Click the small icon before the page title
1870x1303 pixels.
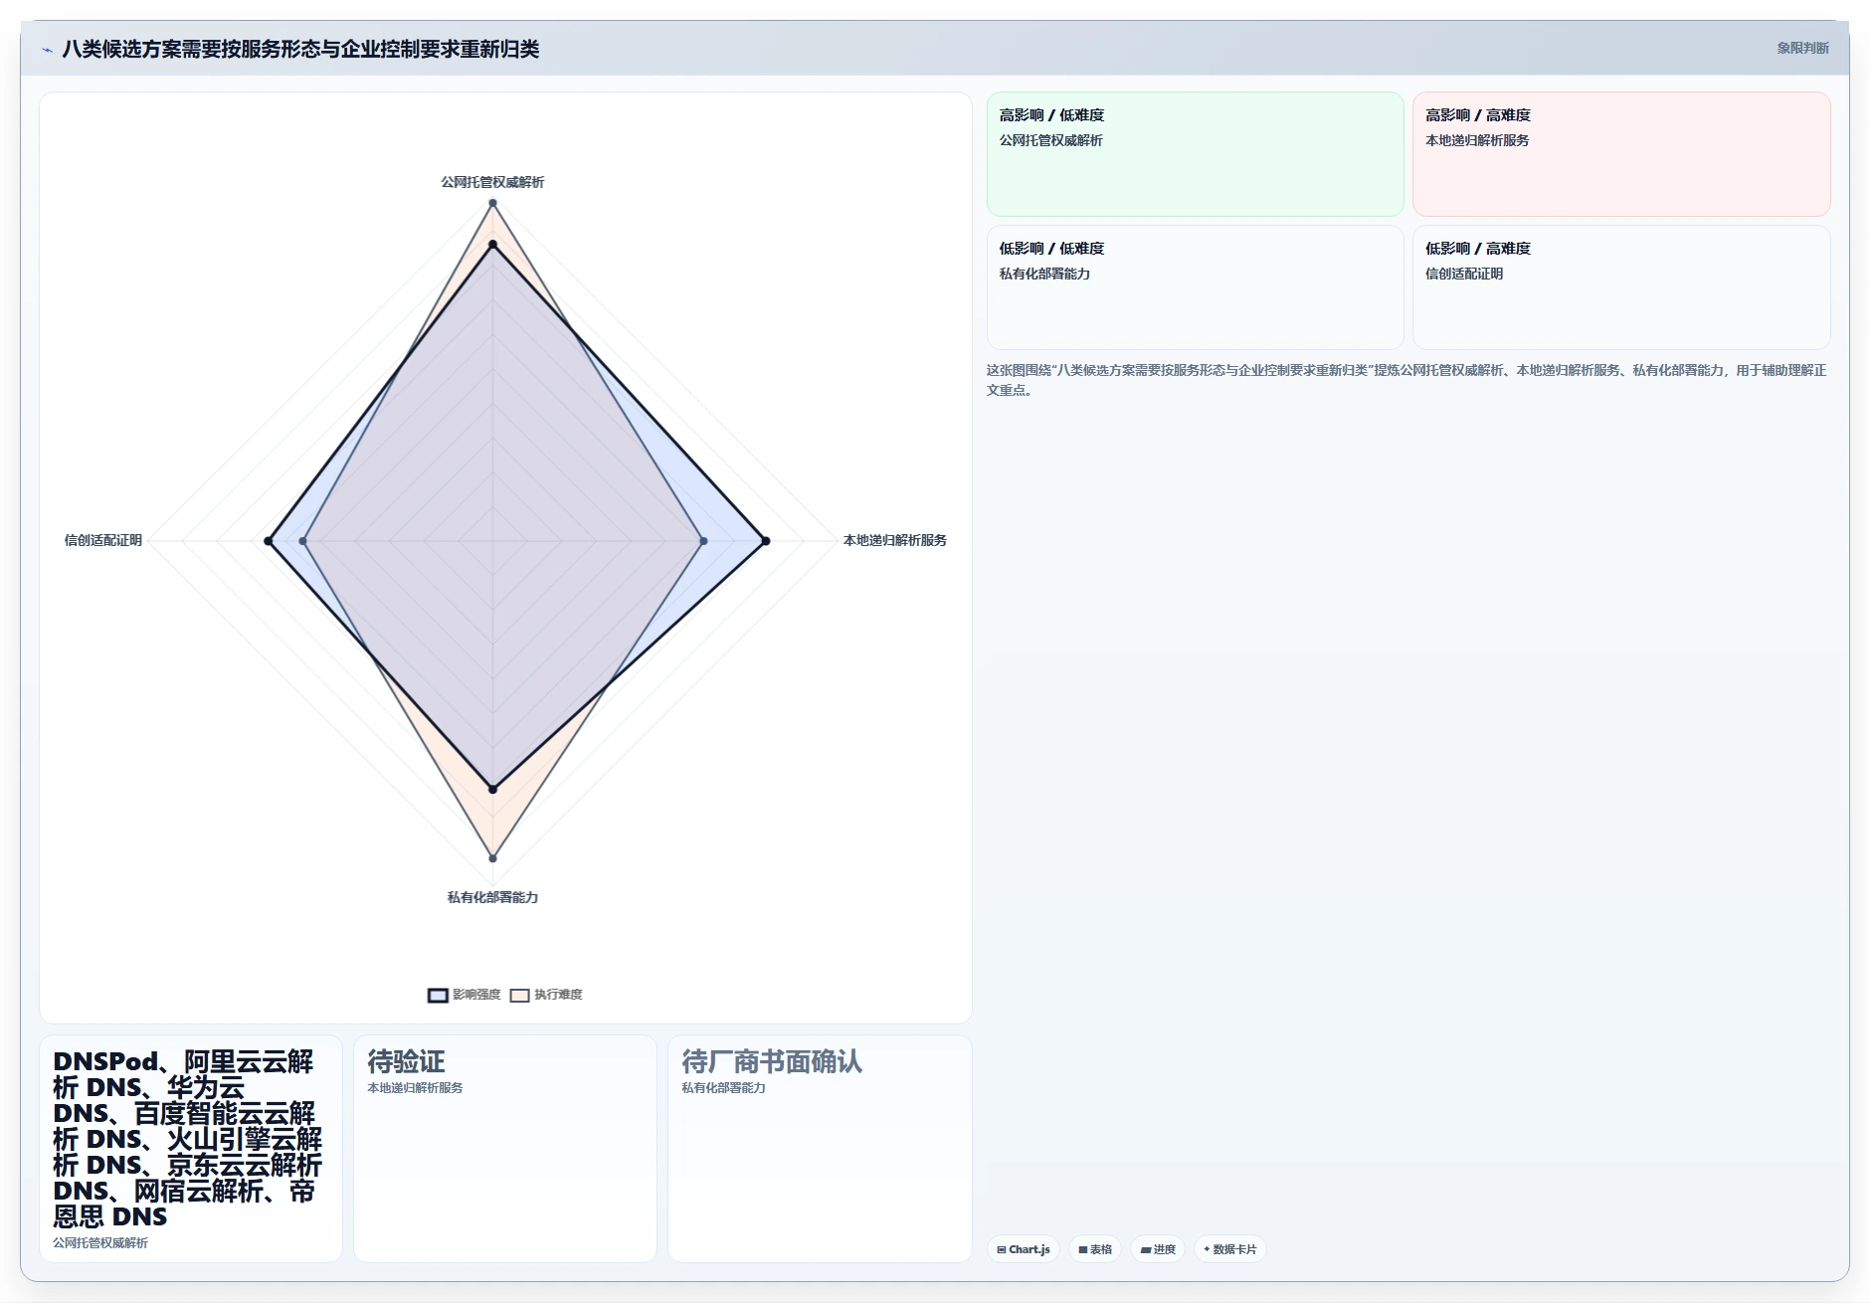point(47,49)
